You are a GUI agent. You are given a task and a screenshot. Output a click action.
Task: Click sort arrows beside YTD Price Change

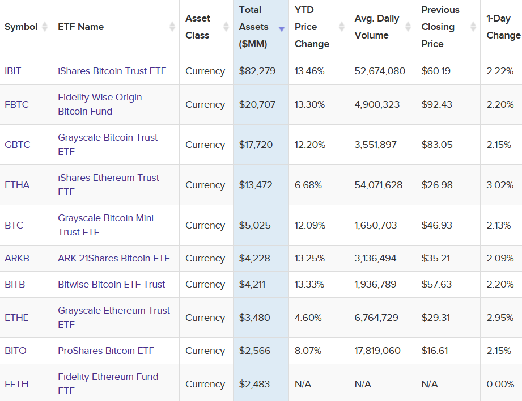(x=341, y=27)
